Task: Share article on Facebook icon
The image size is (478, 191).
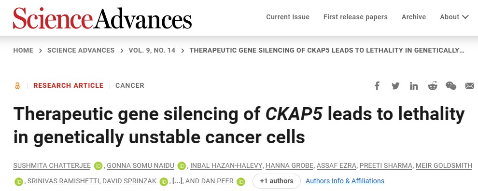Action: [377, 86]
